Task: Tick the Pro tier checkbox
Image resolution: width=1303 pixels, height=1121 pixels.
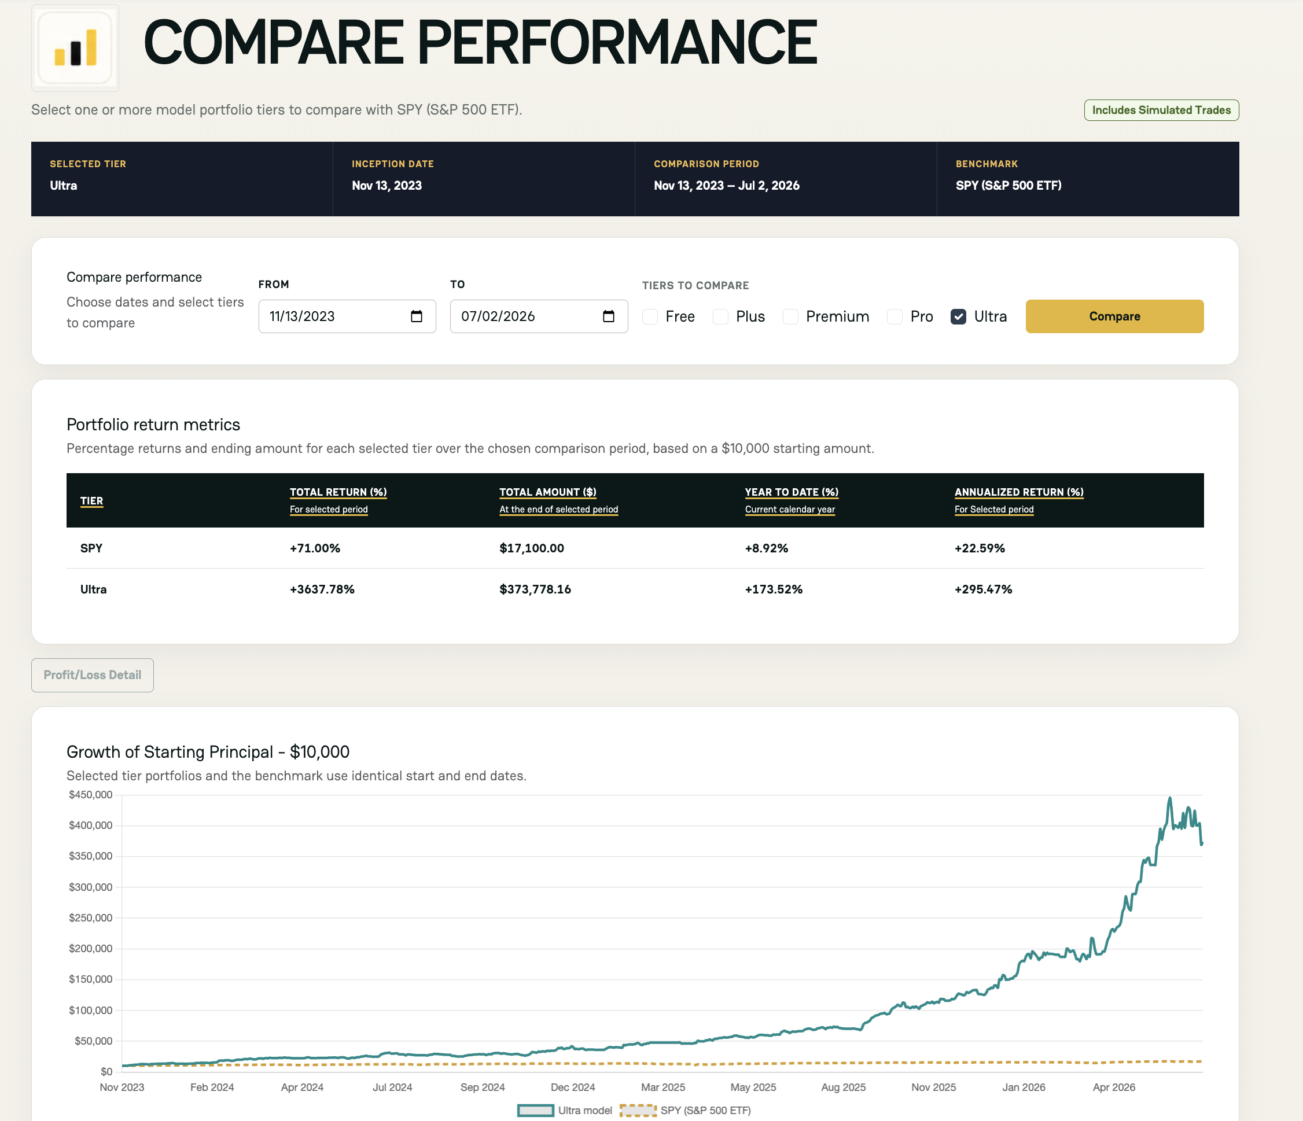Action: tap(895, 316)
